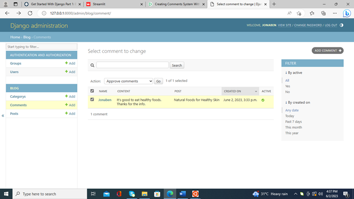The height and width of the screenshot is (199, 354).
Task: Open the Categorys item in sidebar
Action: tap(18, 97)
